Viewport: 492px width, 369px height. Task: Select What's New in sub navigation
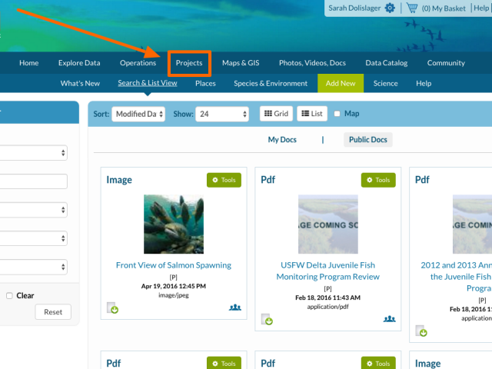[80, 83]
